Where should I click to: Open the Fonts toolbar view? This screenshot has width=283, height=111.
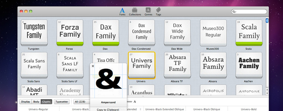(x=122, y=12)
